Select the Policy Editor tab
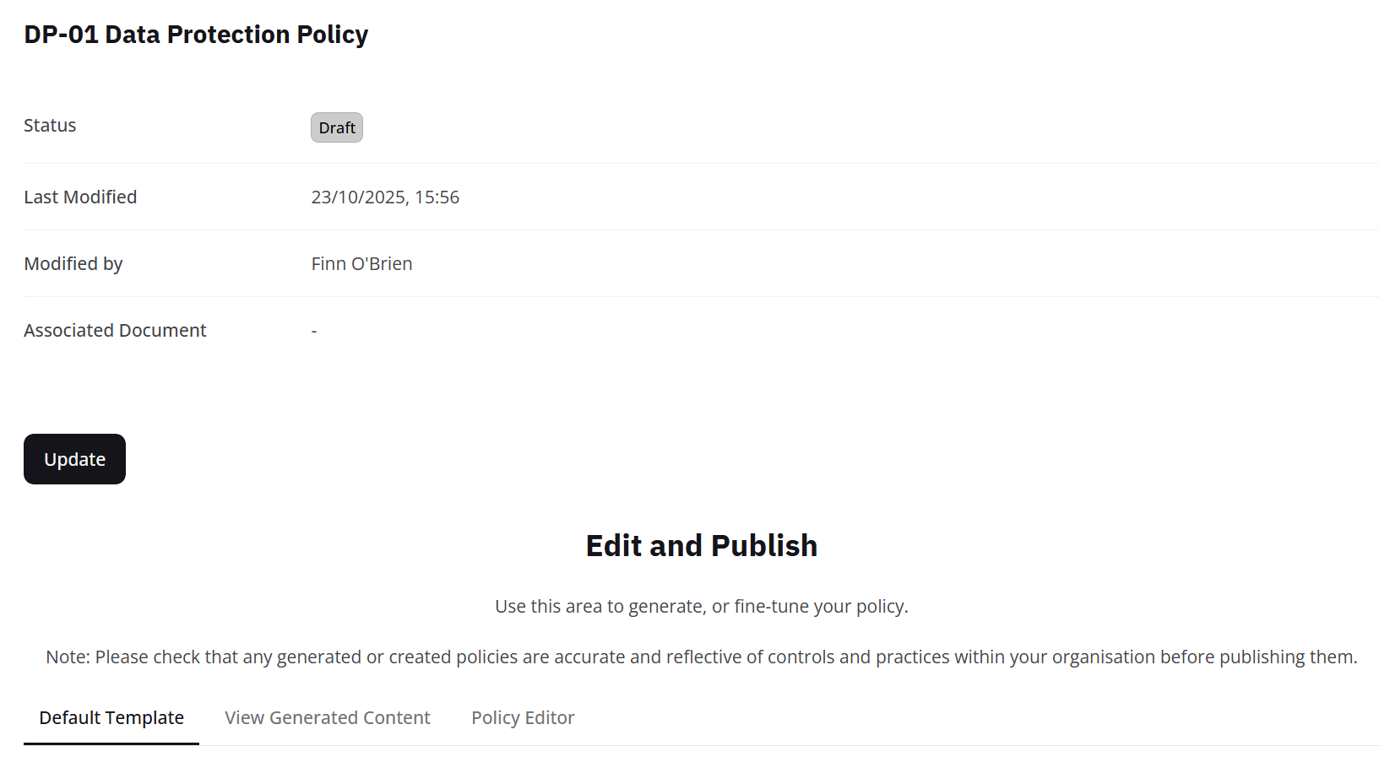 [523, 717]
